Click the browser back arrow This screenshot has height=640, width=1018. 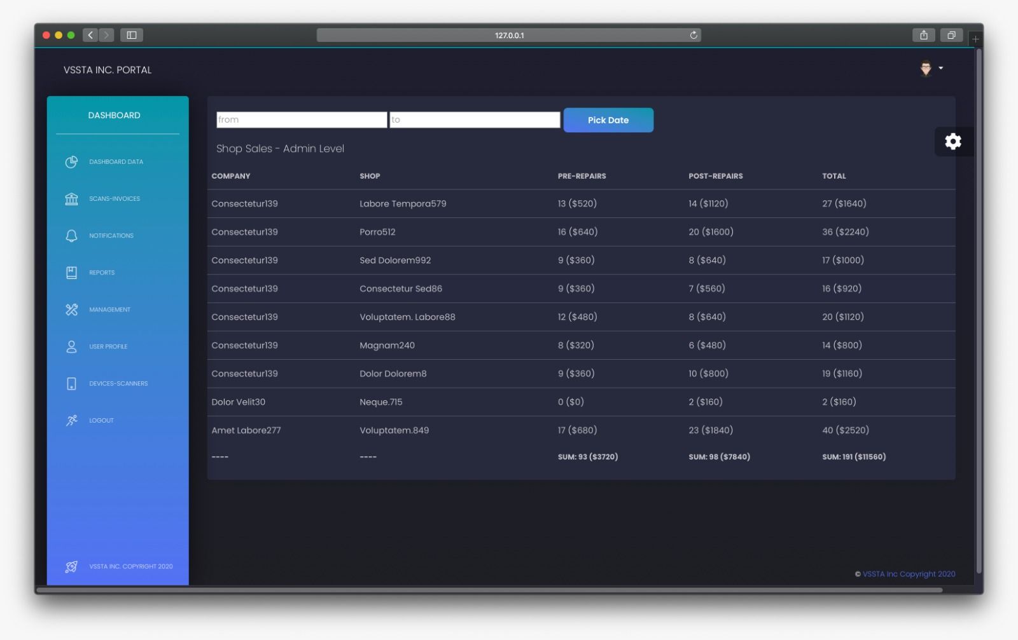[x=90, y=35]
